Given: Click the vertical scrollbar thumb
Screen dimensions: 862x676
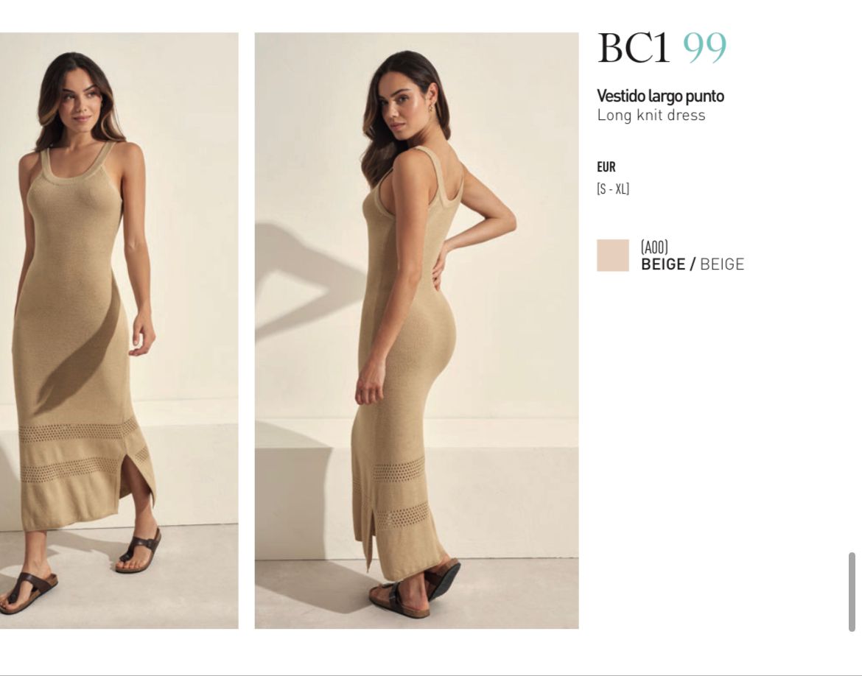Looking at the screenshot, I should pos(852,592).
